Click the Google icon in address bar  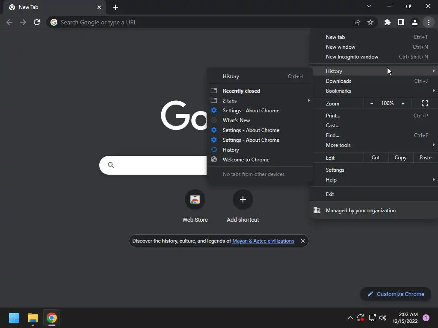(54, 22)
